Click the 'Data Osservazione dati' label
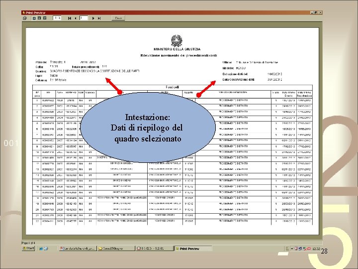 point(238,80)
